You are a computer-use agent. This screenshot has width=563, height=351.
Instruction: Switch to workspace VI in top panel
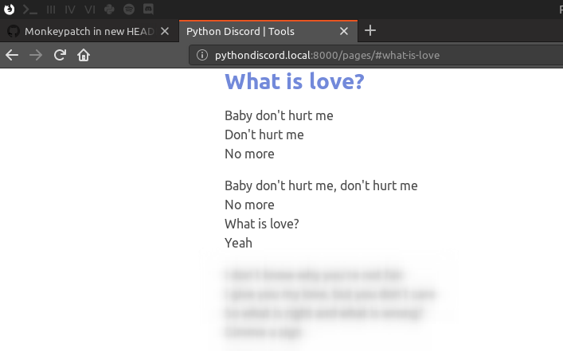[90, 10]
